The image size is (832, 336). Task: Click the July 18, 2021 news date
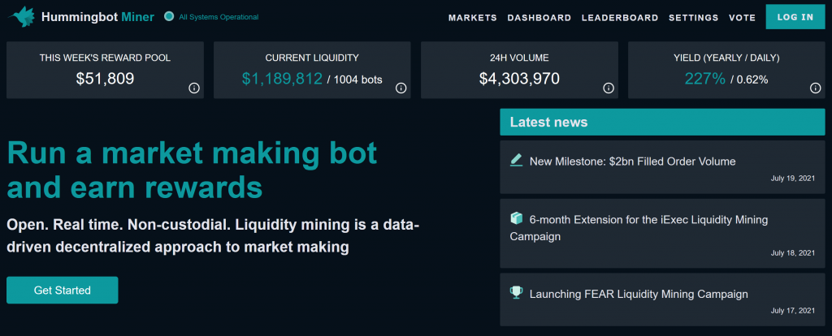tap(793, 253)
